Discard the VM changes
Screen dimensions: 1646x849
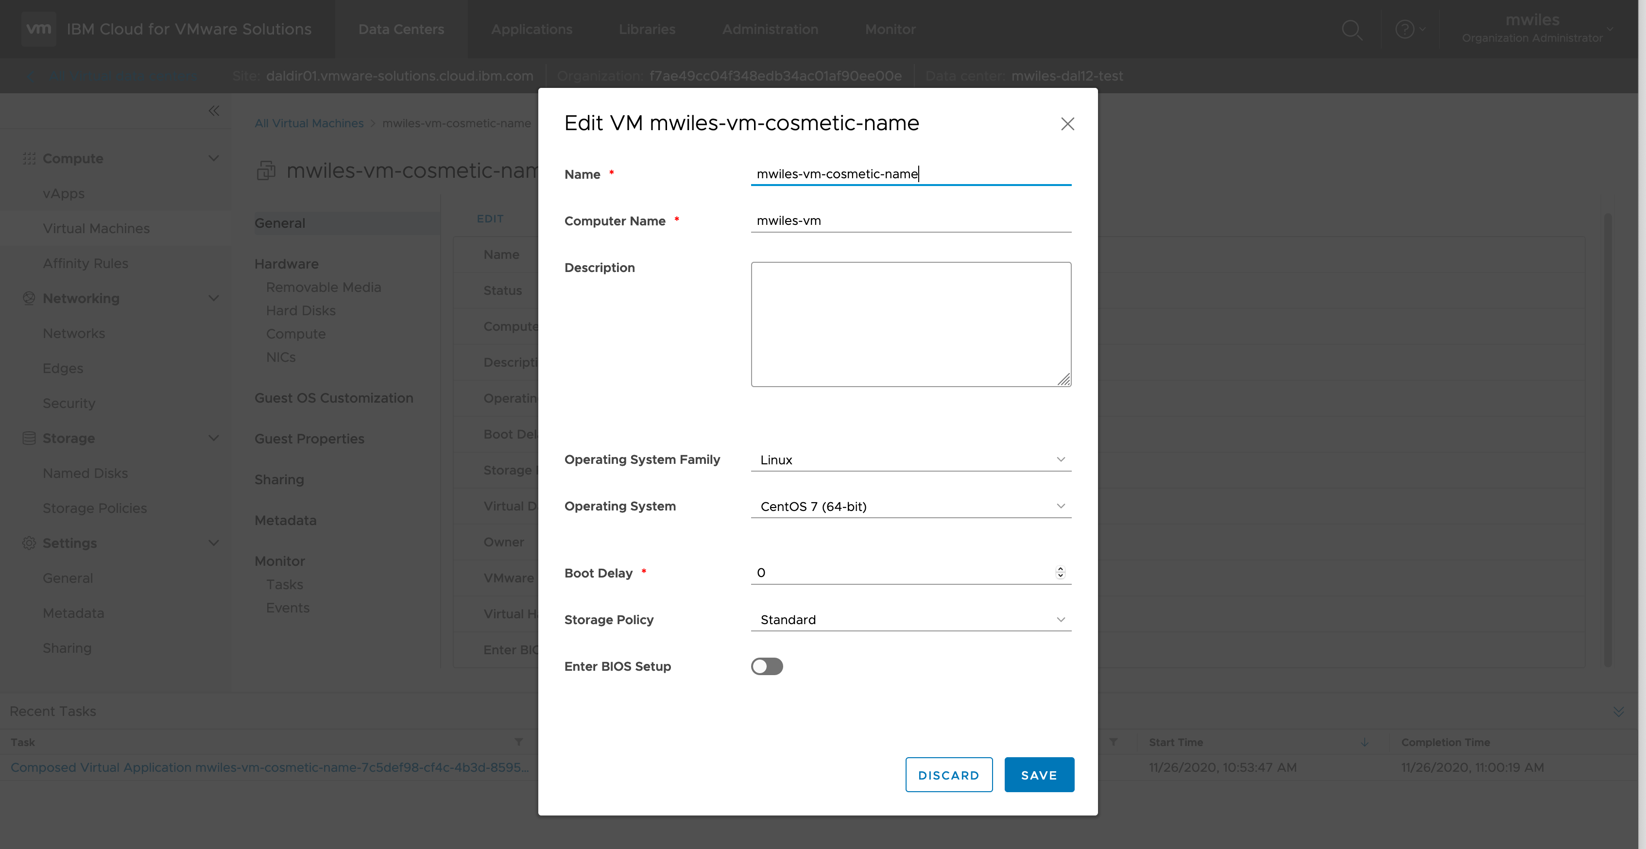point(948,775)
